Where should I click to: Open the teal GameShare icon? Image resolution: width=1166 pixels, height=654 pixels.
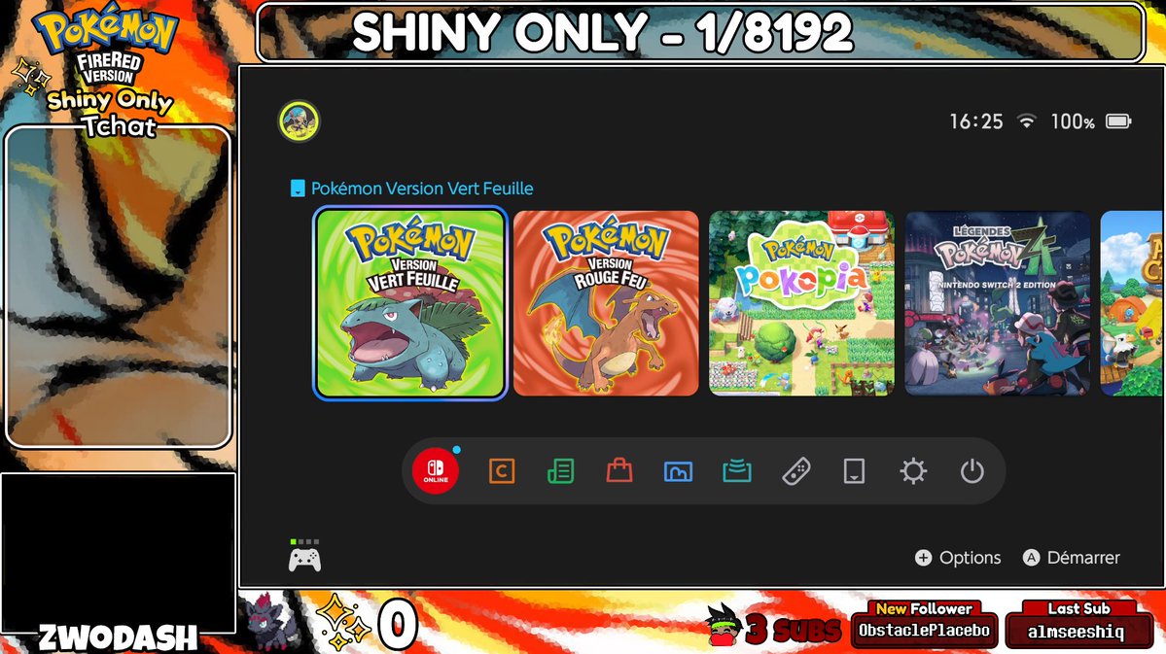[737, 471]
